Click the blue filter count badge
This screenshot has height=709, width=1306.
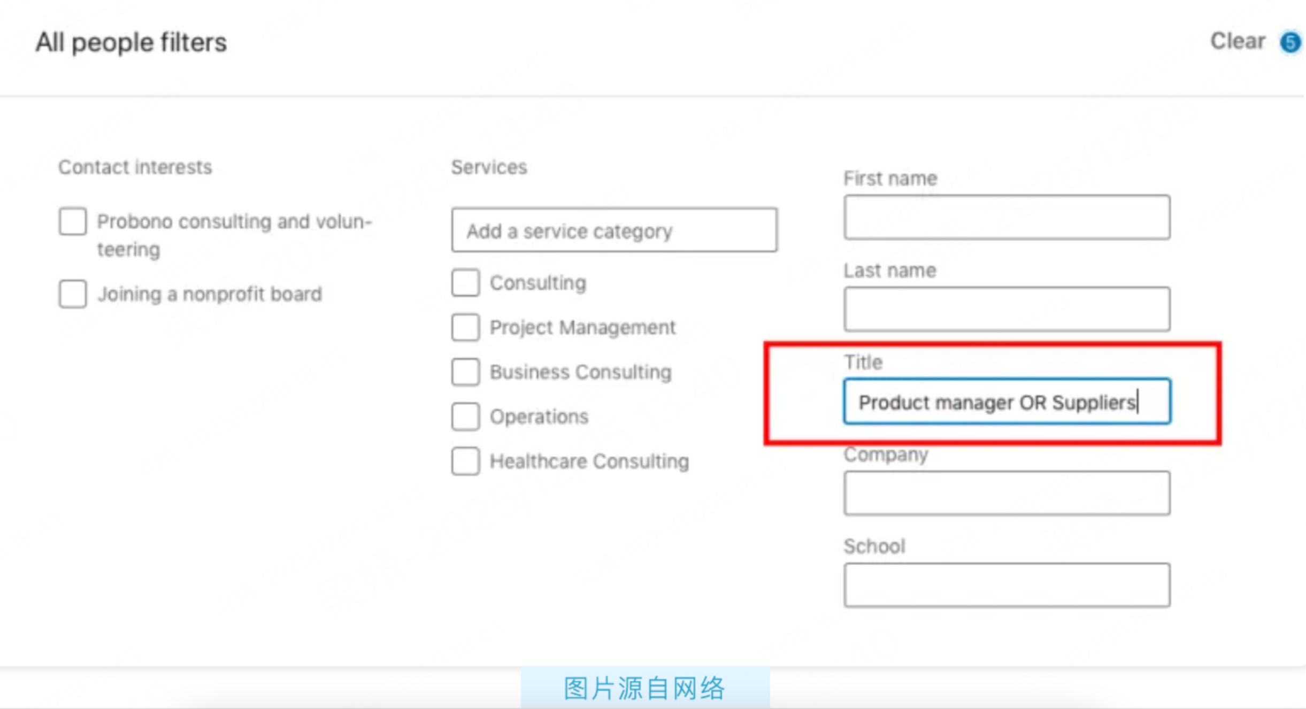pos(1290,42)
